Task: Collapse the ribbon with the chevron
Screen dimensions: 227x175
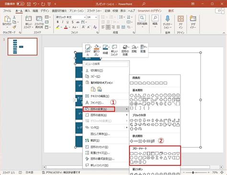Action: click(x=224, y=33)
